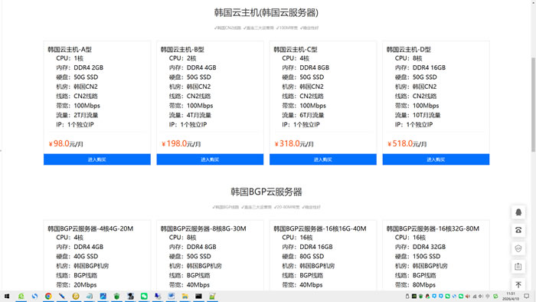Open the gold coin taskbar icon
The width and height of the screenshot is (536, 302).
[76, 296]
